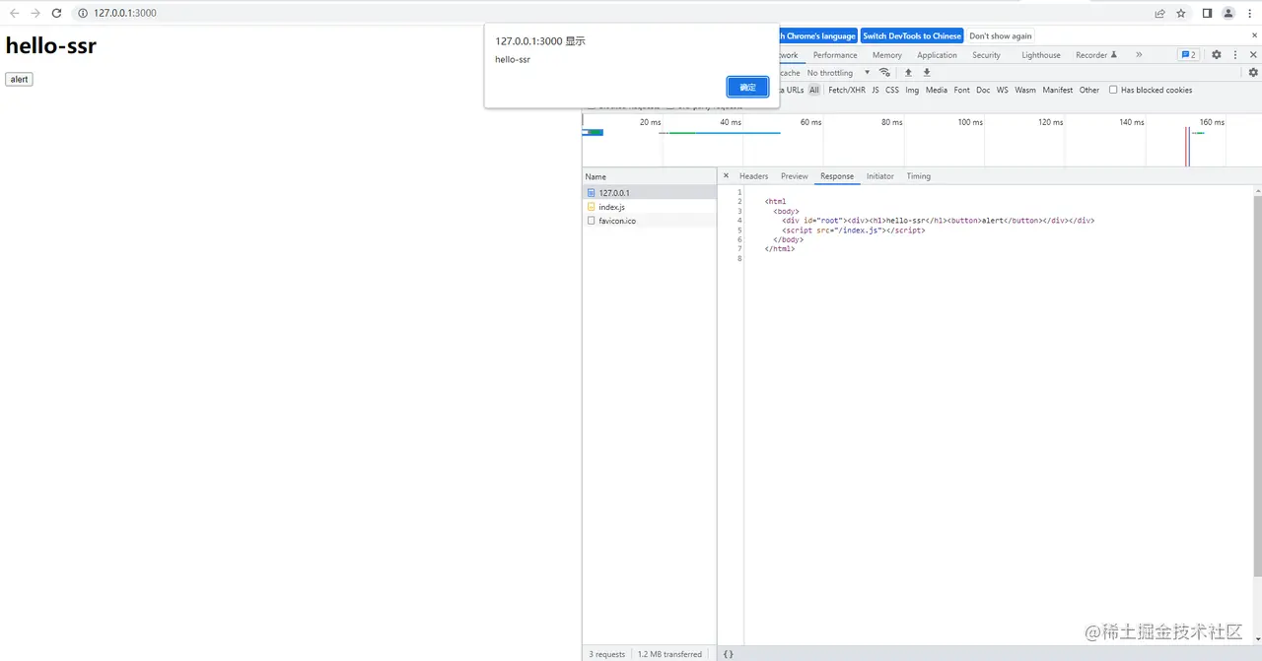Bookmark this page with the star icon
This screenshot has height=661, width=1262.
[x=1181, y=13]
